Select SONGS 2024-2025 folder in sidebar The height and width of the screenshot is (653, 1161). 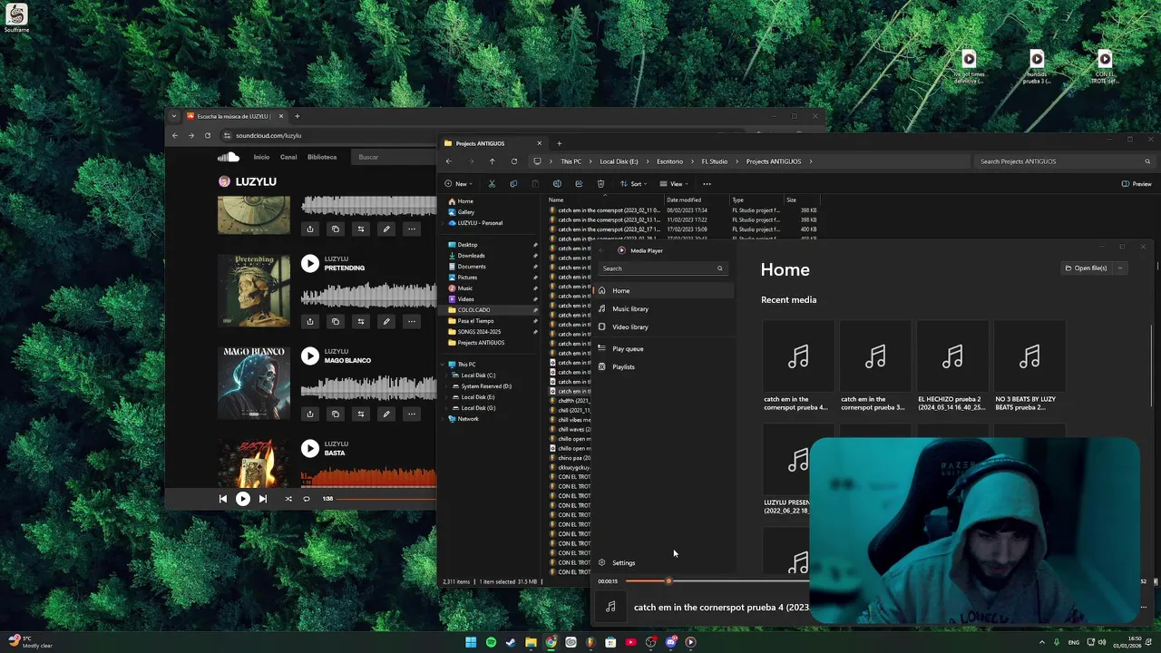coord(479,332)
